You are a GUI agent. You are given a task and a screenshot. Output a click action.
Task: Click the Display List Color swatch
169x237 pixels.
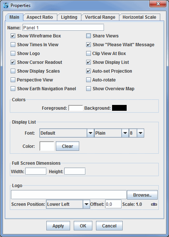pyautogui.click(x=47, y=146)
